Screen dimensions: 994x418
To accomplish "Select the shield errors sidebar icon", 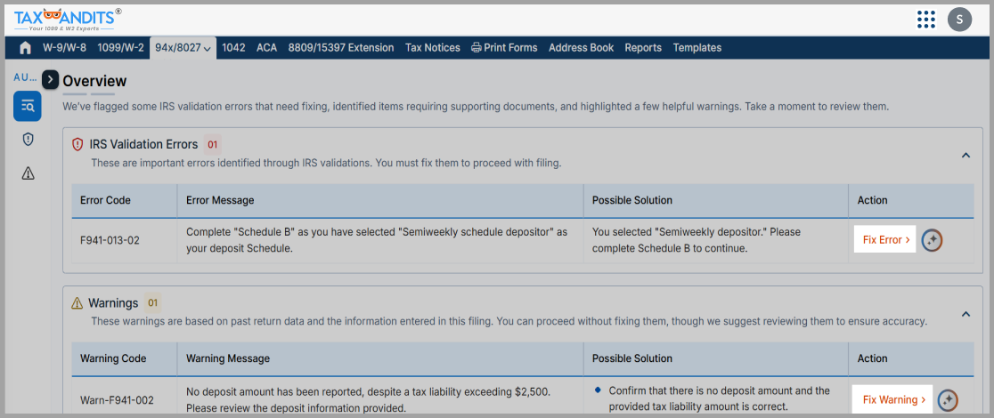I will [28, 140].
